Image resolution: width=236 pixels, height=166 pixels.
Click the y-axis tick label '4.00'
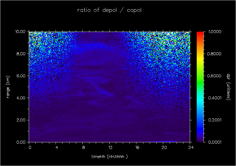pos(21,98)
